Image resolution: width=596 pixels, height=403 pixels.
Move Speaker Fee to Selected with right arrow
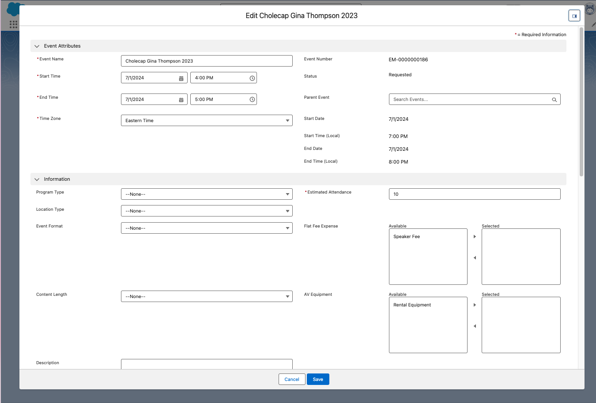(x=475, y=237)
